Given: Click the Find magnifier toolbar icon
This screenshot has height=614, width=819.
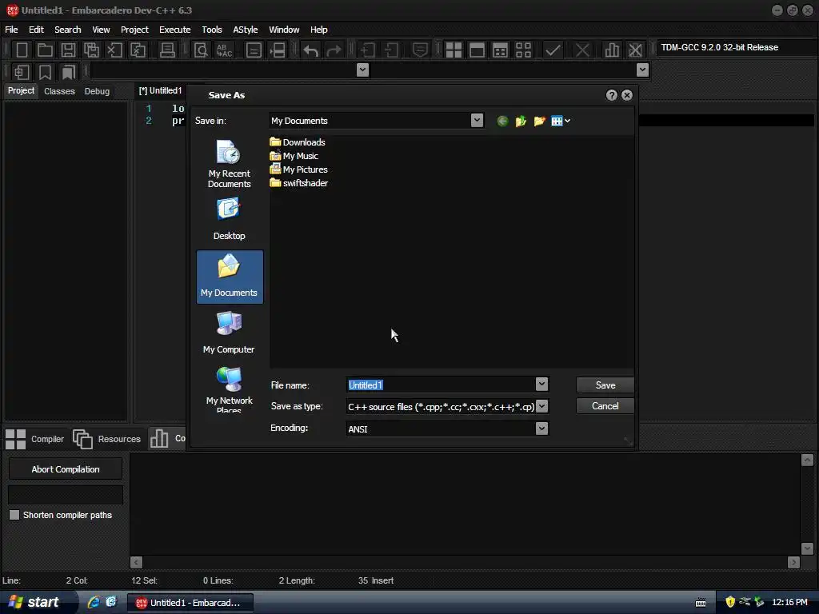Looking at the screenshot, I should [x=201, y=50].
